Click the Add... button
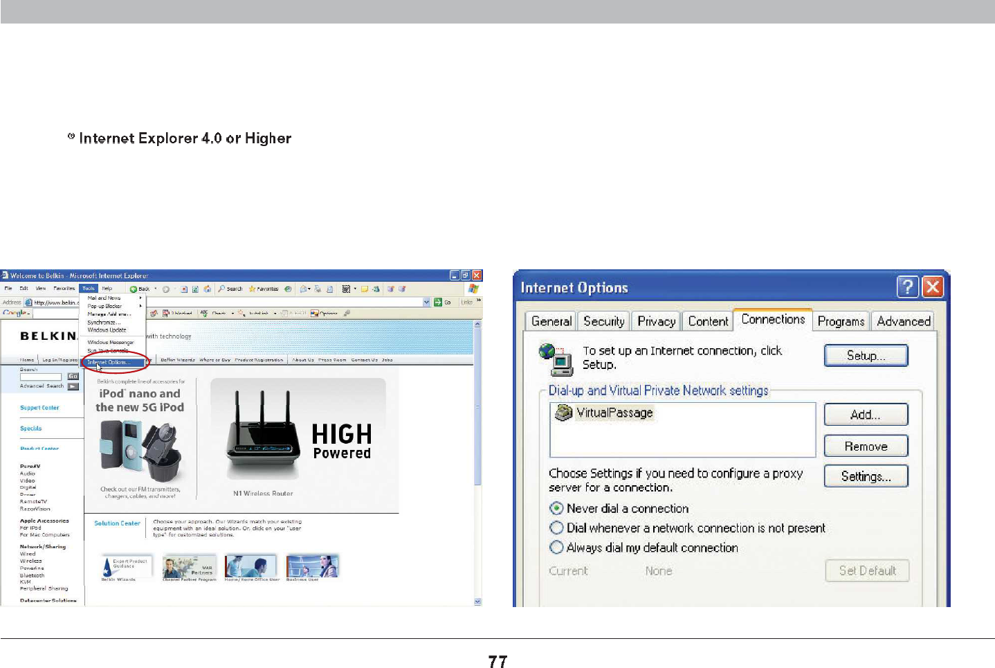 (866, 415)
